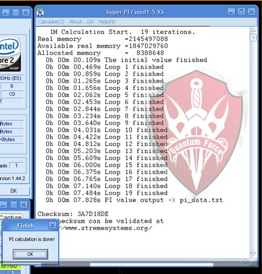Click the field showing C0
Screen dimensions: 262x274
12,94
